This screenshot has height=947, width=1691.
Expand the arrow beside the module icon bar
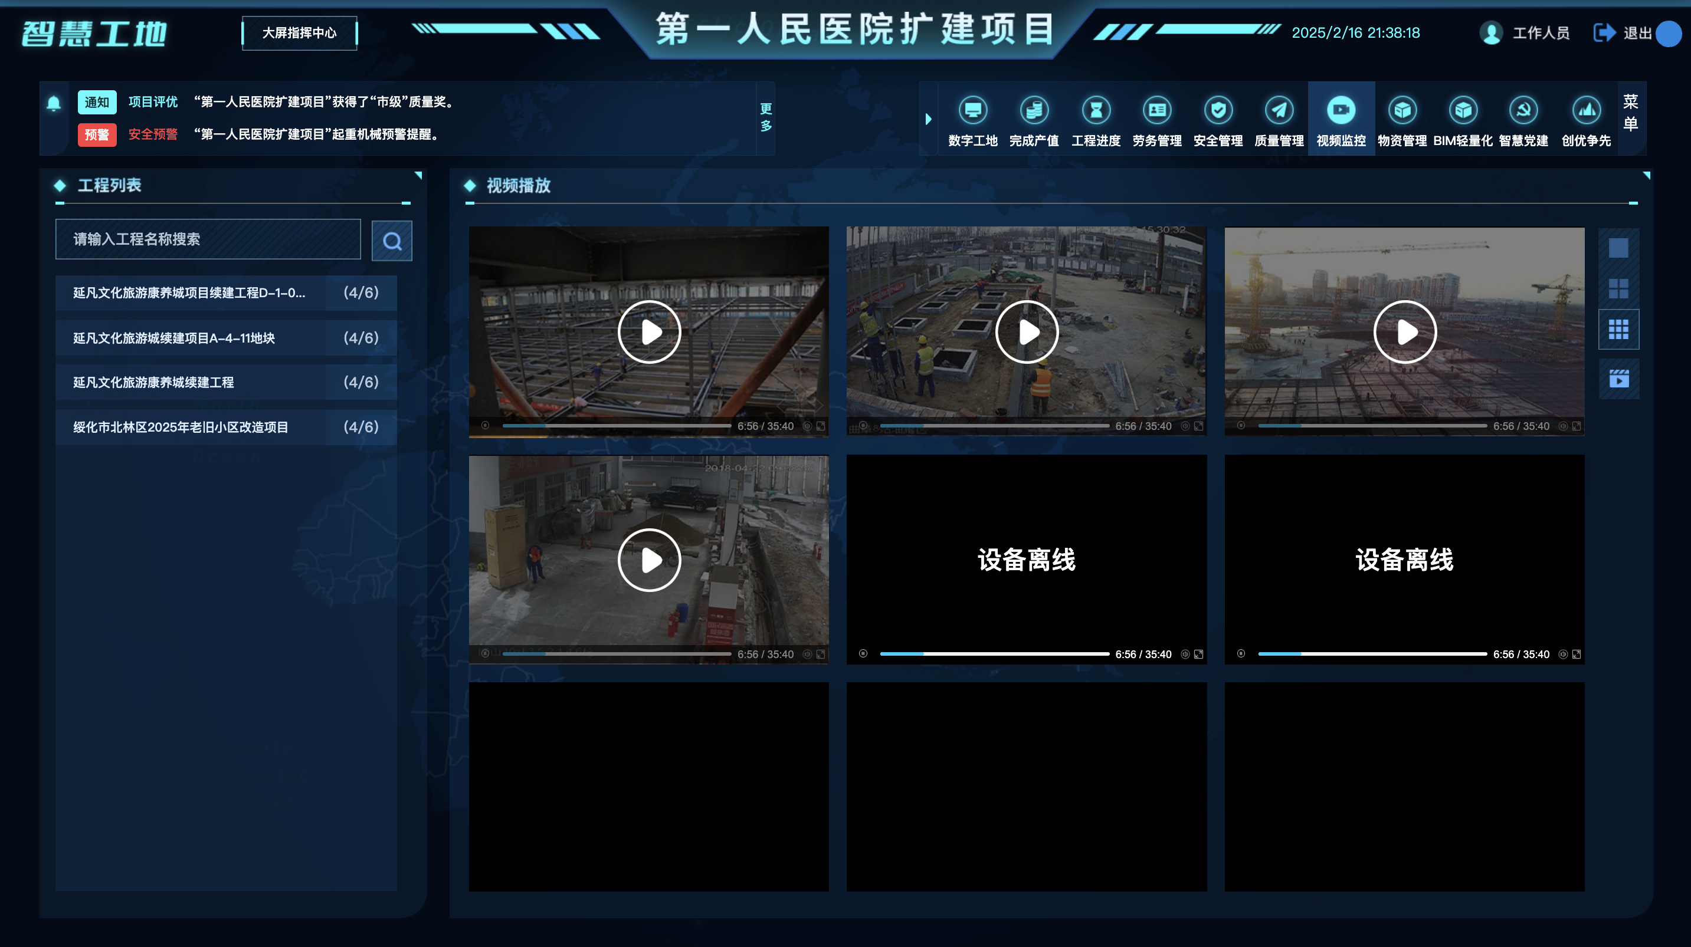[x=928, y=119]
